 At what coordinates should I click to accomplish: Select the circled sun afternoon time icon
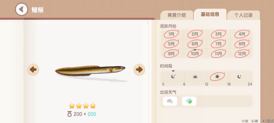click(217, 76)
